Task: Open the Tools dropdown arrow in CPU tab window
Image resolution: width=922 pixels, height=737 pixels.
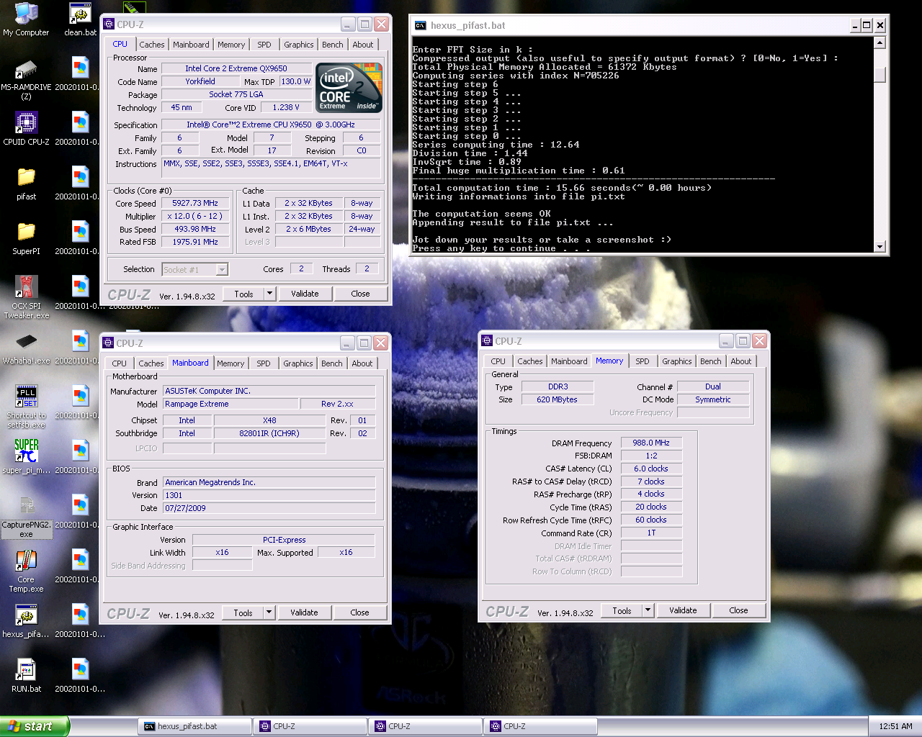Action: (269, 294)
